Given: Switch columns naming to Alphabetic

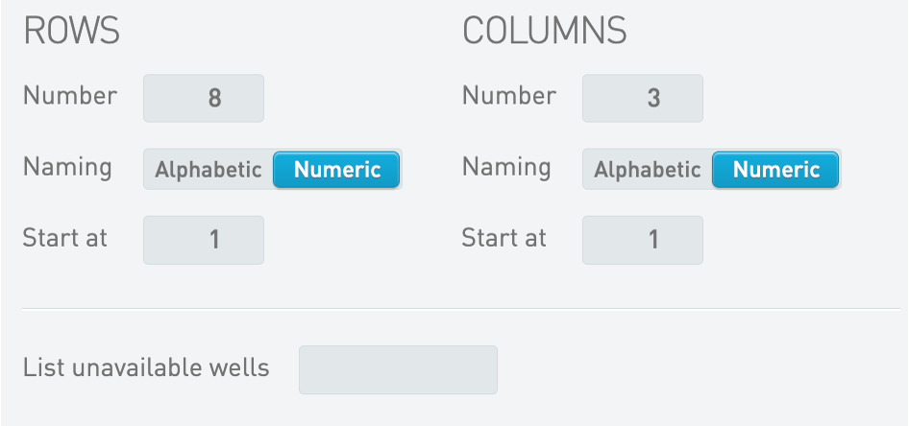Looking at the screenshot, I should [x=648, y=170].
